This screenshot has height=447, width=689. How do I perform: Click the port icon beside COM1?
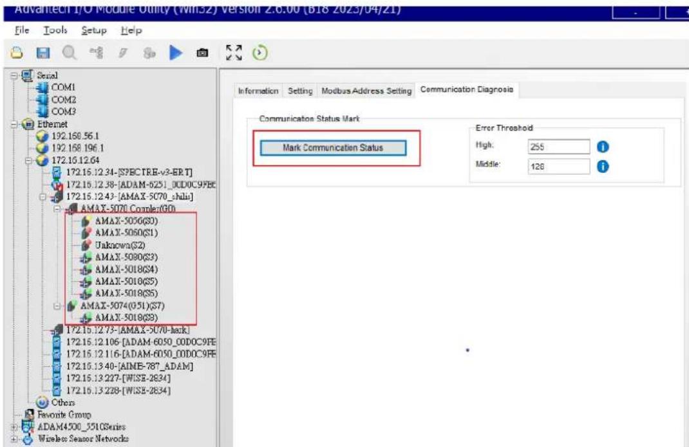click(x=42, y=87)
